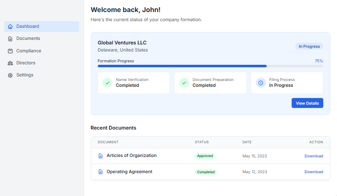Click the Settings gear icon in sidebar
This screenshot has height=196, width=337.
10,75
